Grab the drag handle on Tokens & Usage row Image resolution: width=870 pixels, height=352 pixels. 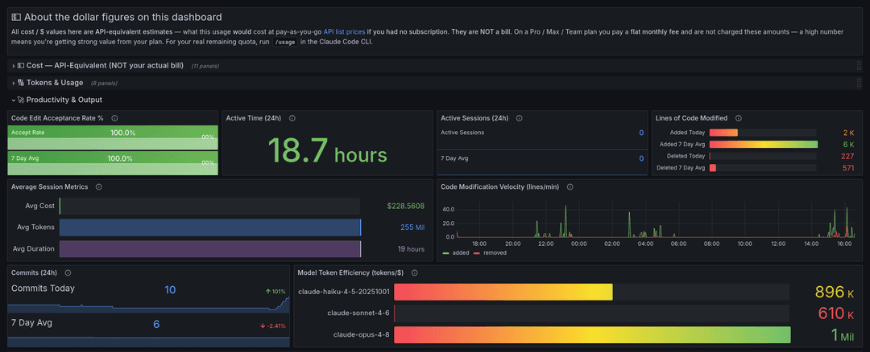tap(859, 83)
